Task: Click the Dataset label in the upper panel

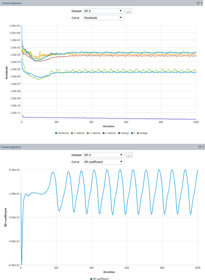Action: (x=77, y=11)
